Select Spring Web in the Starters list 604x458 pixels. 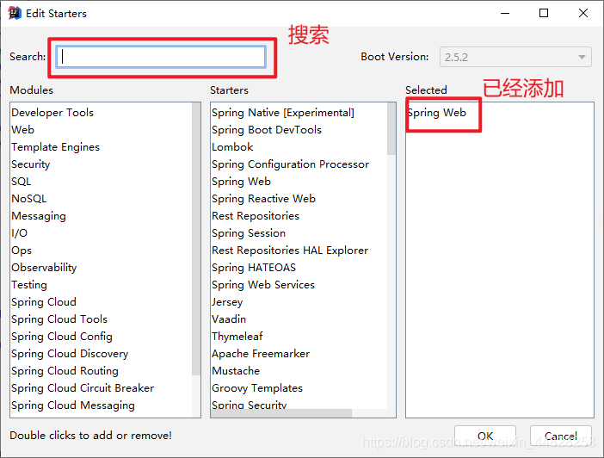(x=241, y=182)
